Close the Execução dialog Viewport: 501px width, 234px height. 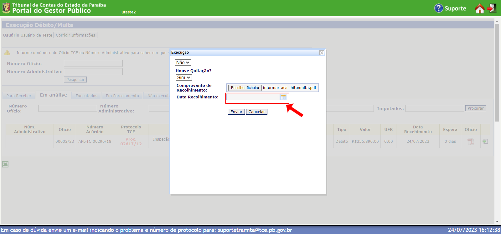click(x=322, y=53)
